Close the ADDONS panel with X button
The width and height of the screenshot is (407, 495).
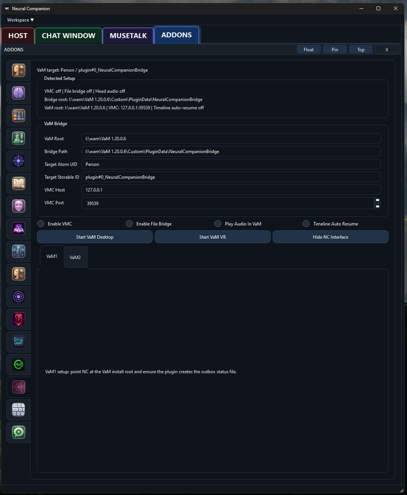point(387,50)
